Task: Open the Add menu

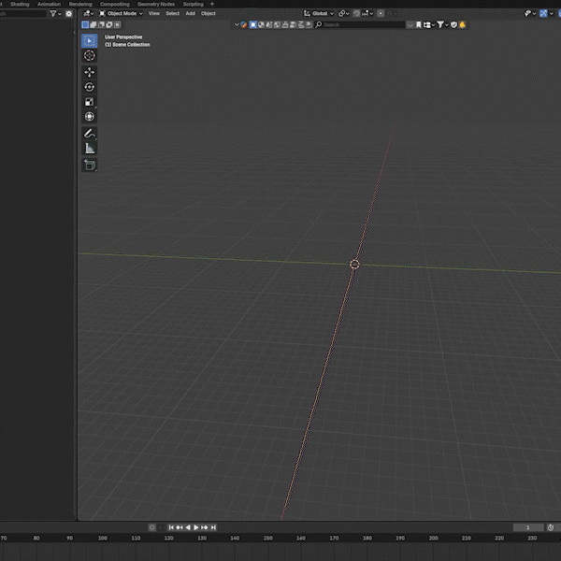Action: point(191,14)
